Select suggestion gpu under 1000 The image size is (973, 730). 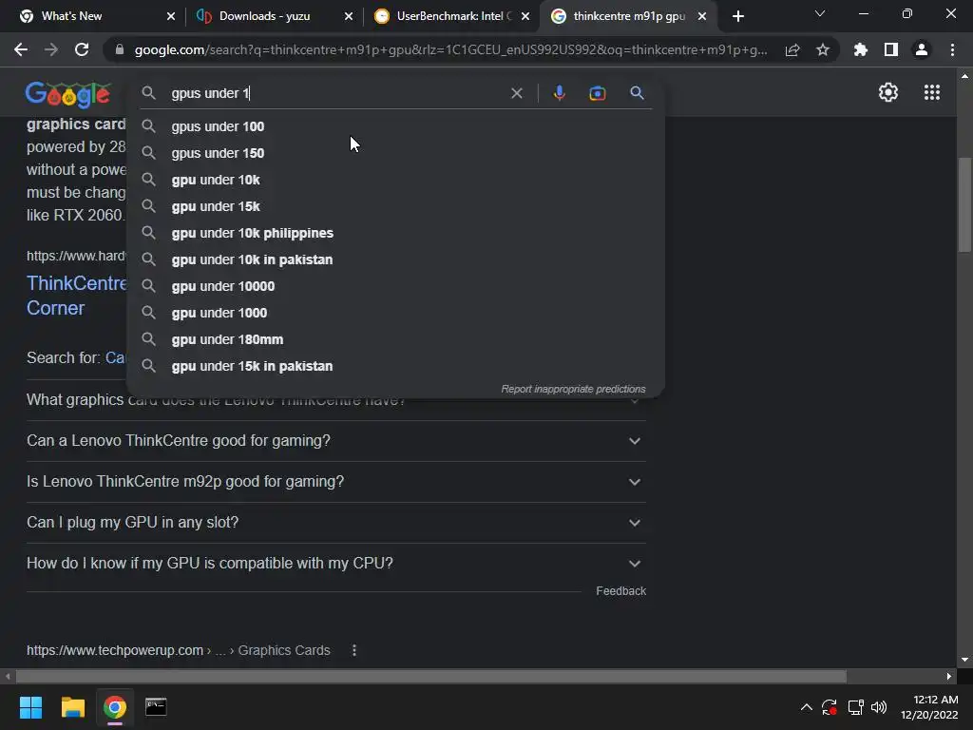click(395, 314)
